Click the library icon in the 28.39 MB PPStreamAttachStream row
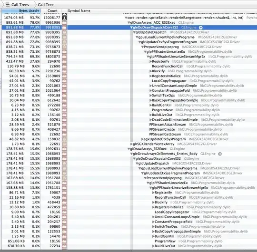Viewport: 257px width, 252px height. (64, 125)
